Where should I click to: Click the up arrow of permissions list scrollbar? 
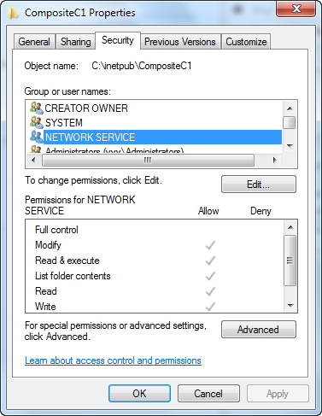point(290,227)
